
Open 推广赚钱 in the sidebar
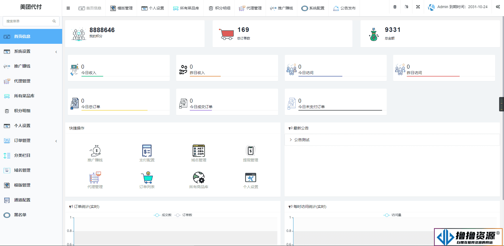point(31,66)
